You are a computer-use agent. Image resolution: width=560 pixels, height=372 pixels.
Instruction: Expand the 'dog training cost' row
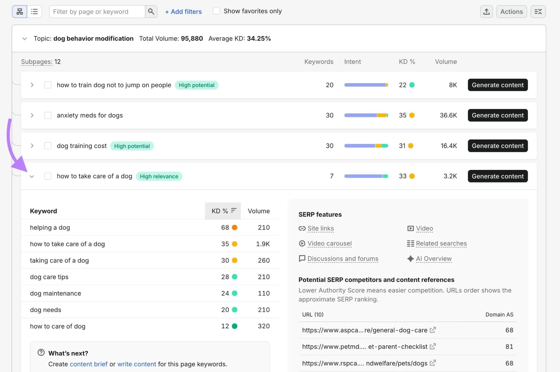click(32, 146)
